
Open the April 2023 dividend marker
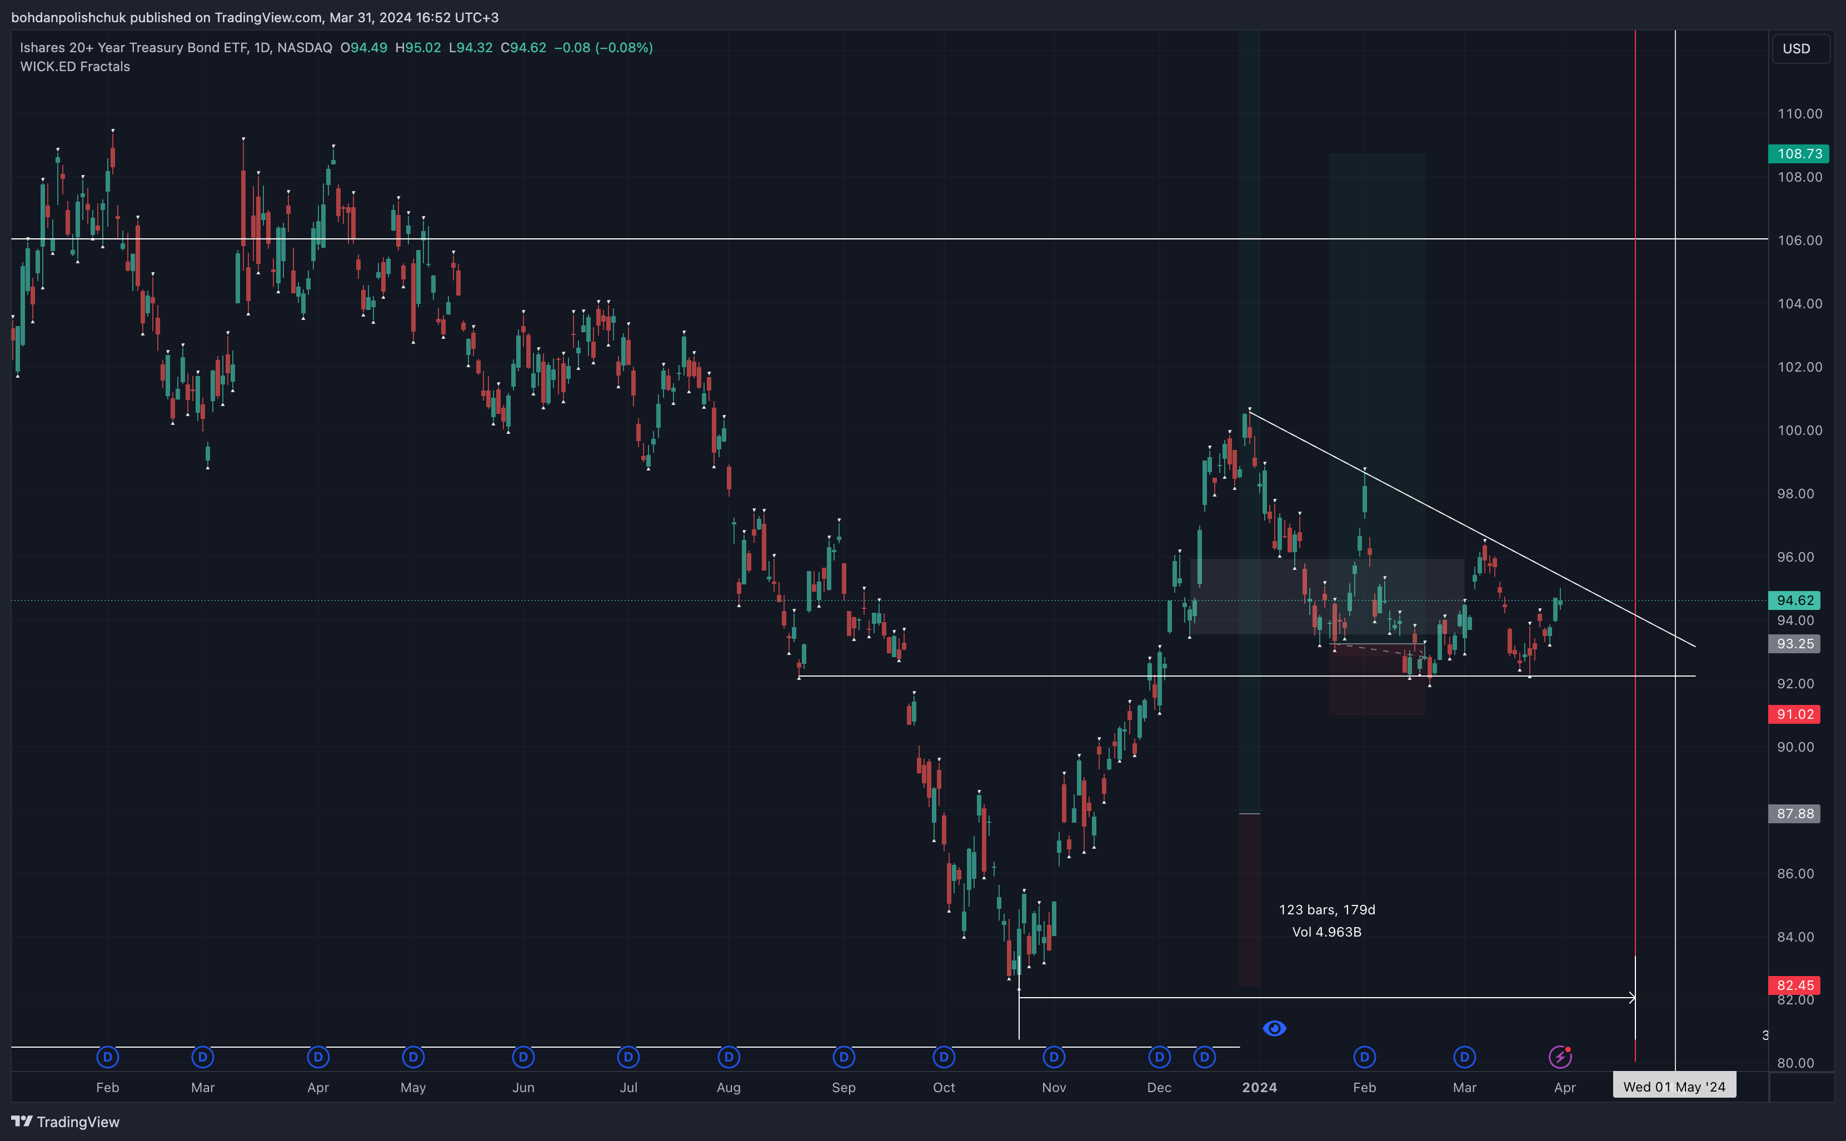[318, 1057]
